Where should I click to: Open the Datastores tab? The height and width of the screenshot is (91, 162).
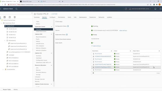click(93, 17)
